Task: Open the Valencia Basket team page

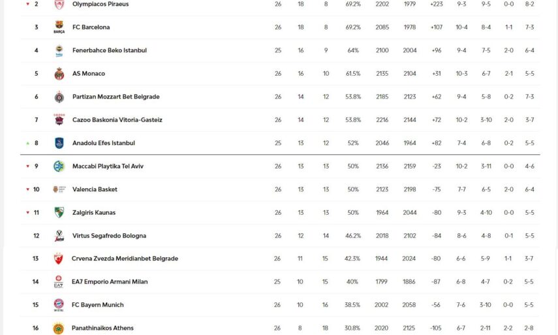Action: pos(95,189)
